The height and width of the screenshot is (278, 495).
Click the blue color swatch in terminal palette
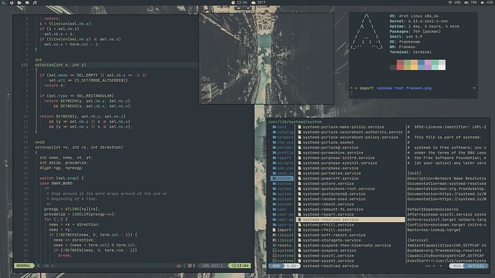coord(421,65)
